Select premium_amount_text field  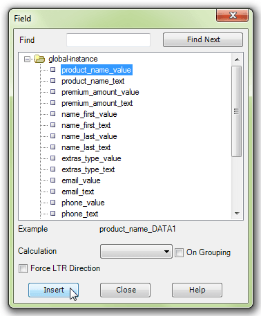click(x=97, y=103)
